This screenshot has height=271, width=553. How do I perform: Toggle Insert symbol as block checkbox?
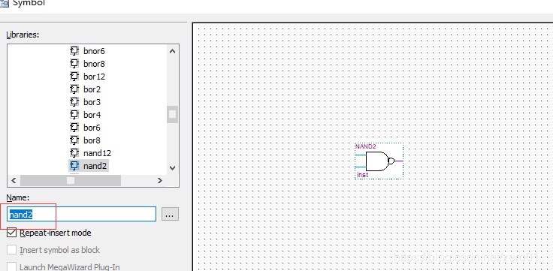point(11,250)
